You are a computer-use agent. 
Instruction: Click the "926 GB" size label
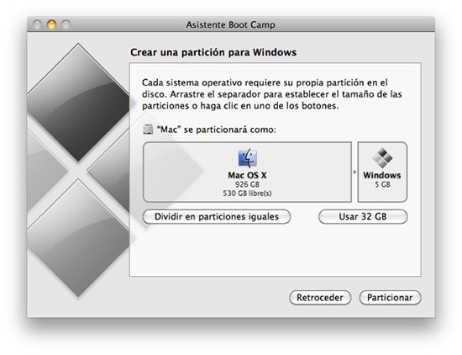pos(247,185)
